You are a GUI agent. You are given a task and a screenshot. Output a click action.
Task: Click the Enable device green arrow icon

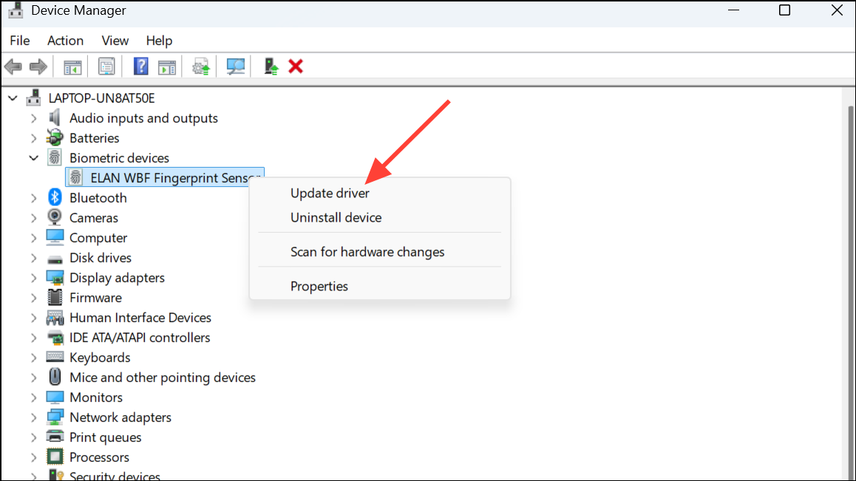point(271,66)
